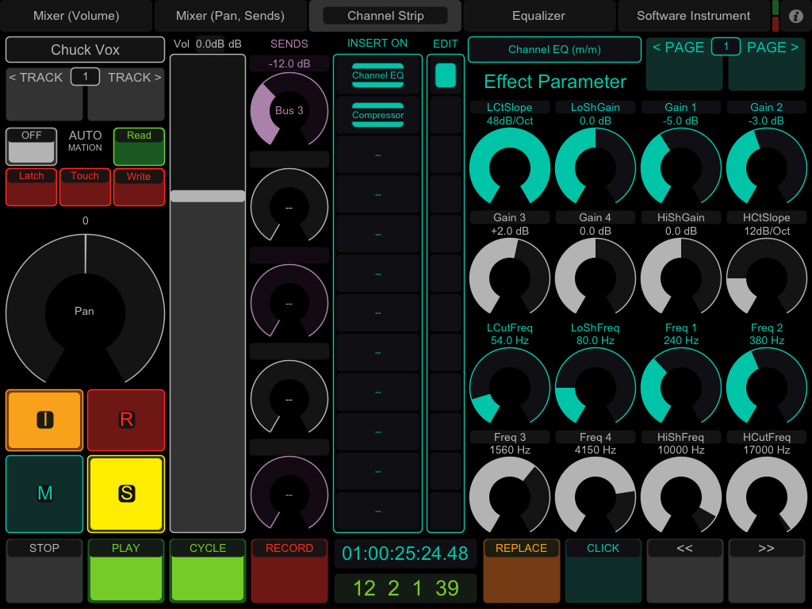The width and height of the screenshot is (812, 609).
Task: Toggle the Channel EQ insert on/off
Action: [x=377, y=75]
